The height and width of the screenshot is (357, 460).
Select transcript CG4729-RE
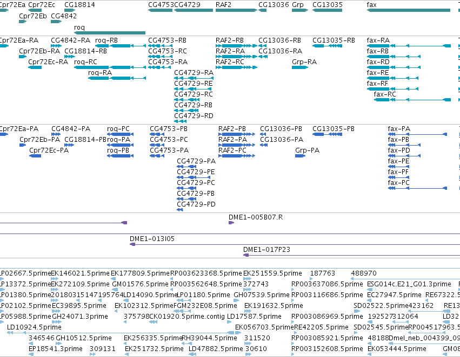pyautogui.click(x=194, y=84)
